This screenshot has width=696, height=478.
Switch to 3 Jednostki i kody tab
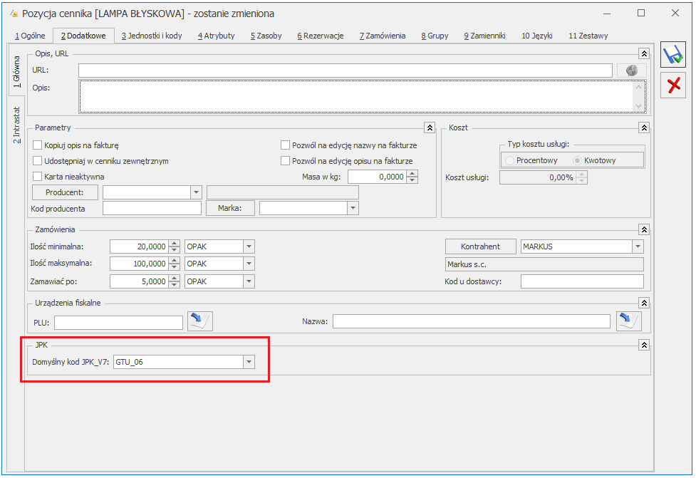pos(152,36)
